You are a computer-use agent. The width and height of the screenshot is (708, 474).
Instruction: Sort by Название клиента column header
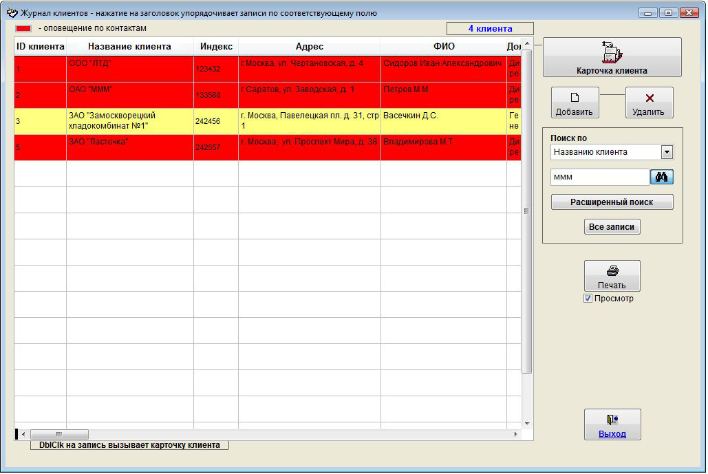[x=129, y=47]
